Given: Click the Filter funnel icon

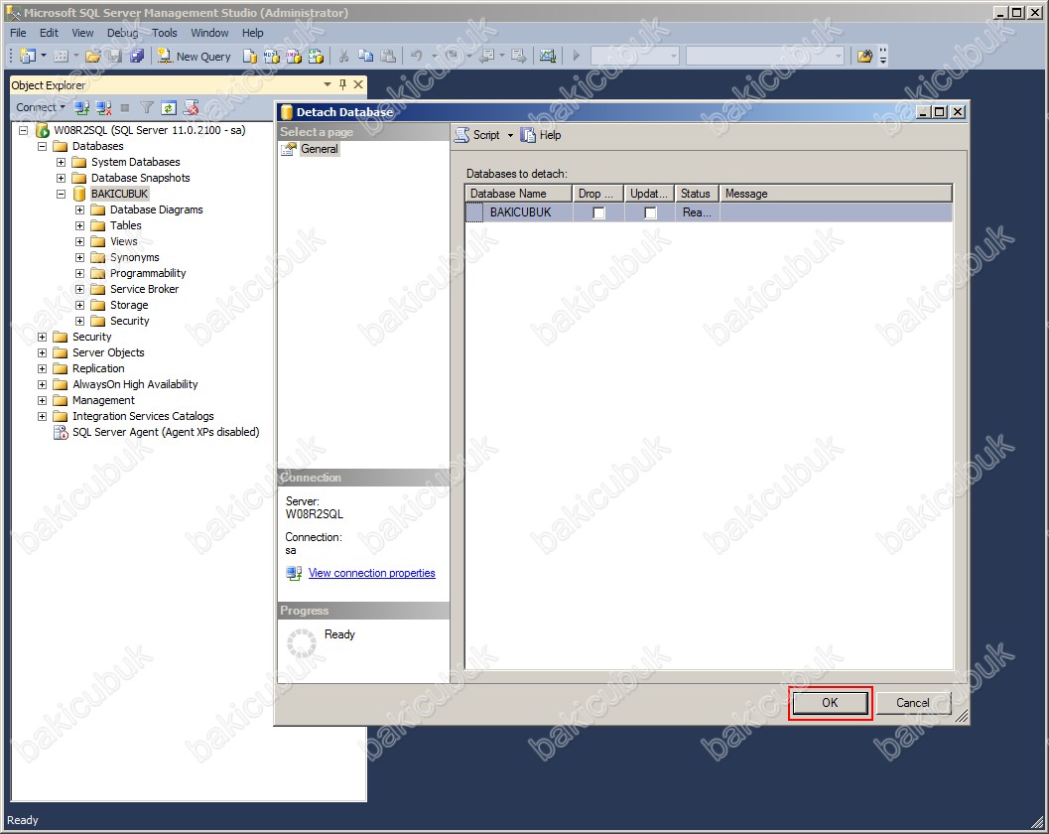Looking at the screenshot, I should pos(147,107).
